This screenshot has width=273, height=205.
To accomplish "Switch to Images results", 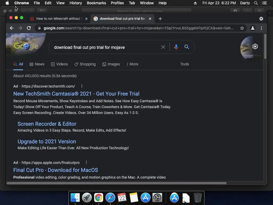I will (111, 64).
